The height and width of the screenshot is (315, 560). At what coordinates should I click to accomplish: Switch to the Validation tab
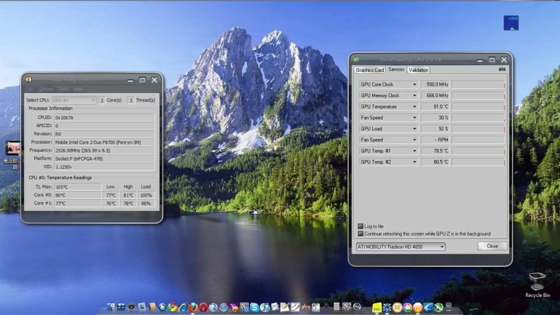click(x=418, y=70)
